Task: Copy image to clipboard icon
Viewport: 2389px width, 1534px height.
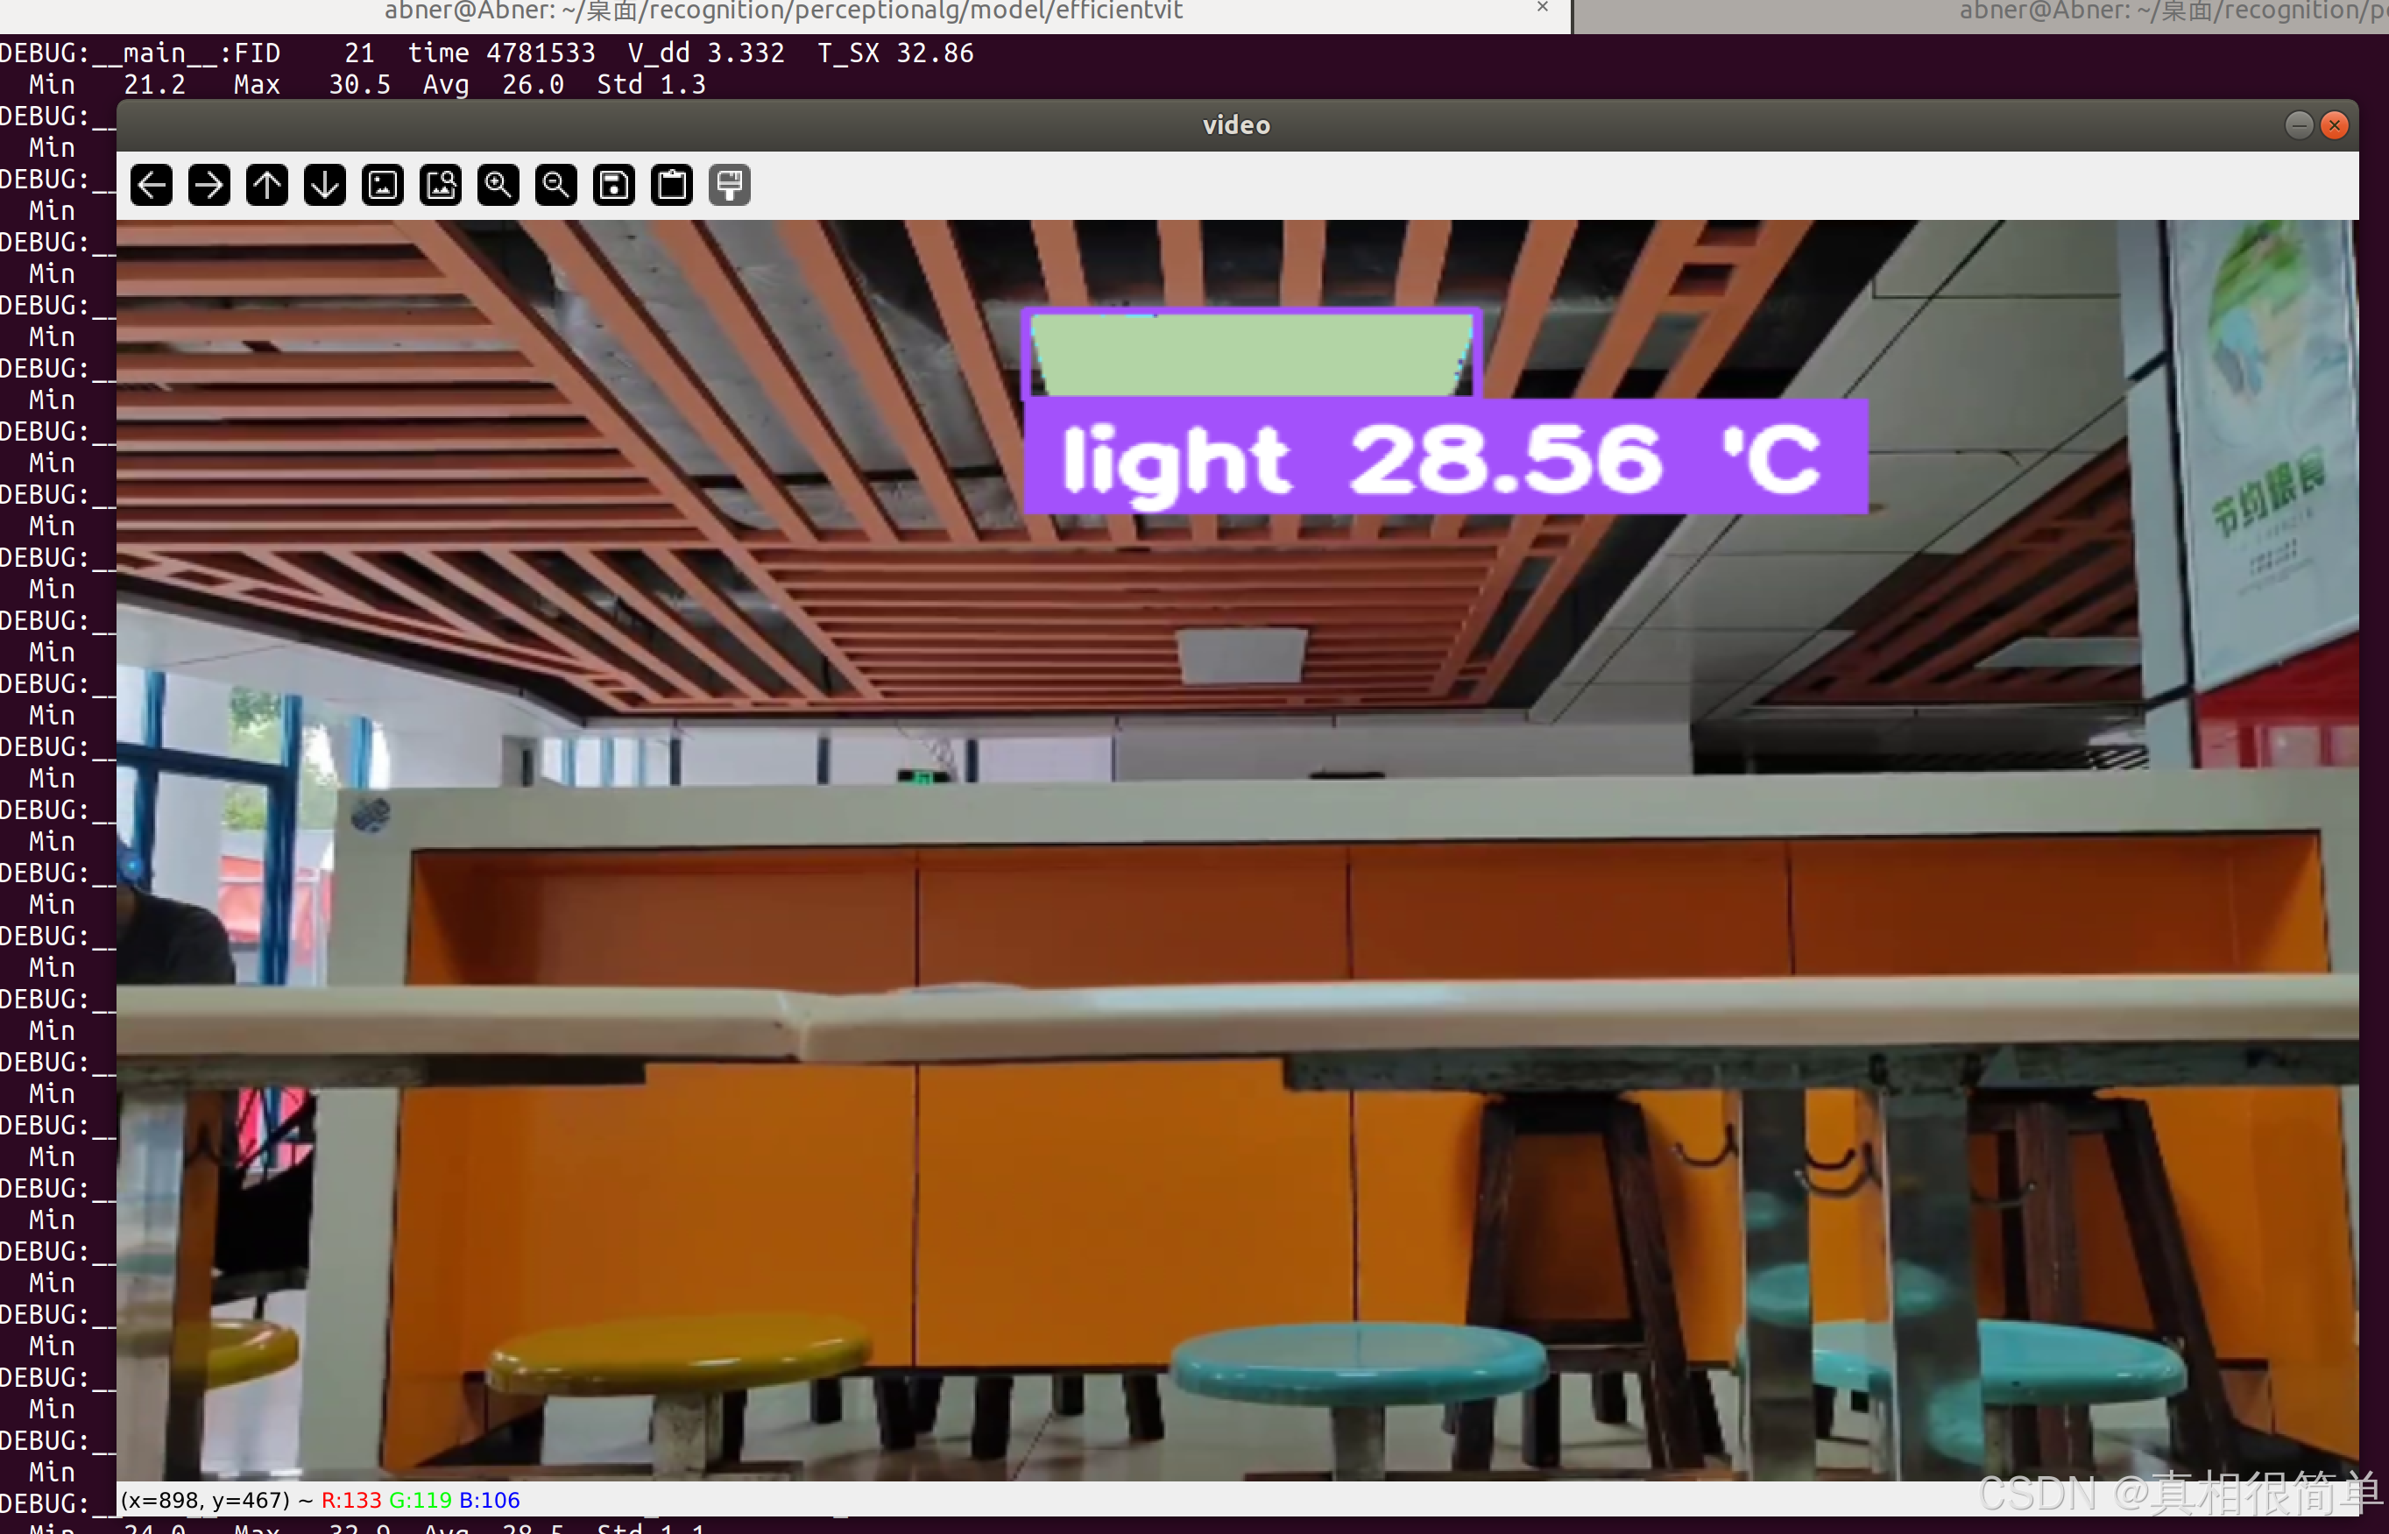Action: 671,185
